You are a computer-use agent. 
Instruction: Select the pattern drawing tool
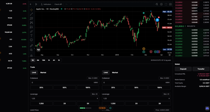click(x=31, y=23)
